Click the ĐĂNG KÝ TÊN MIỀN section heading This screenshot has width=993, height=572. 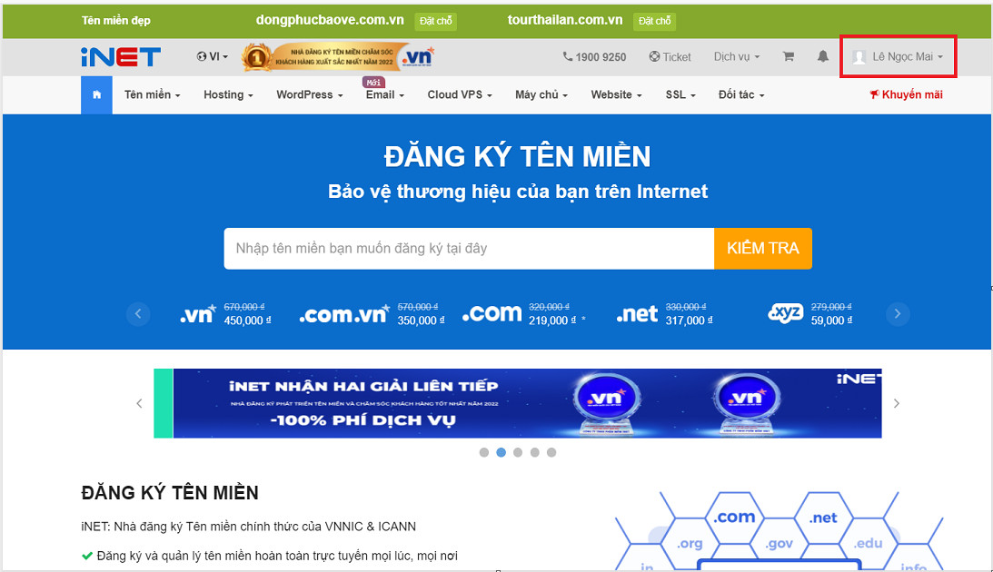pyautogui.click(x=170, y=493)
